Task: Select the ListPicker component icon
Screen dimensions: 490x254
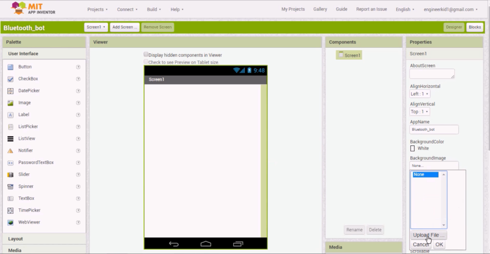Action: pos(10,127)
